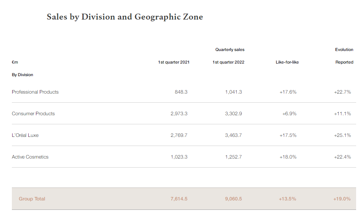
Task: Select the Group Total label
Action: [32, 199]
